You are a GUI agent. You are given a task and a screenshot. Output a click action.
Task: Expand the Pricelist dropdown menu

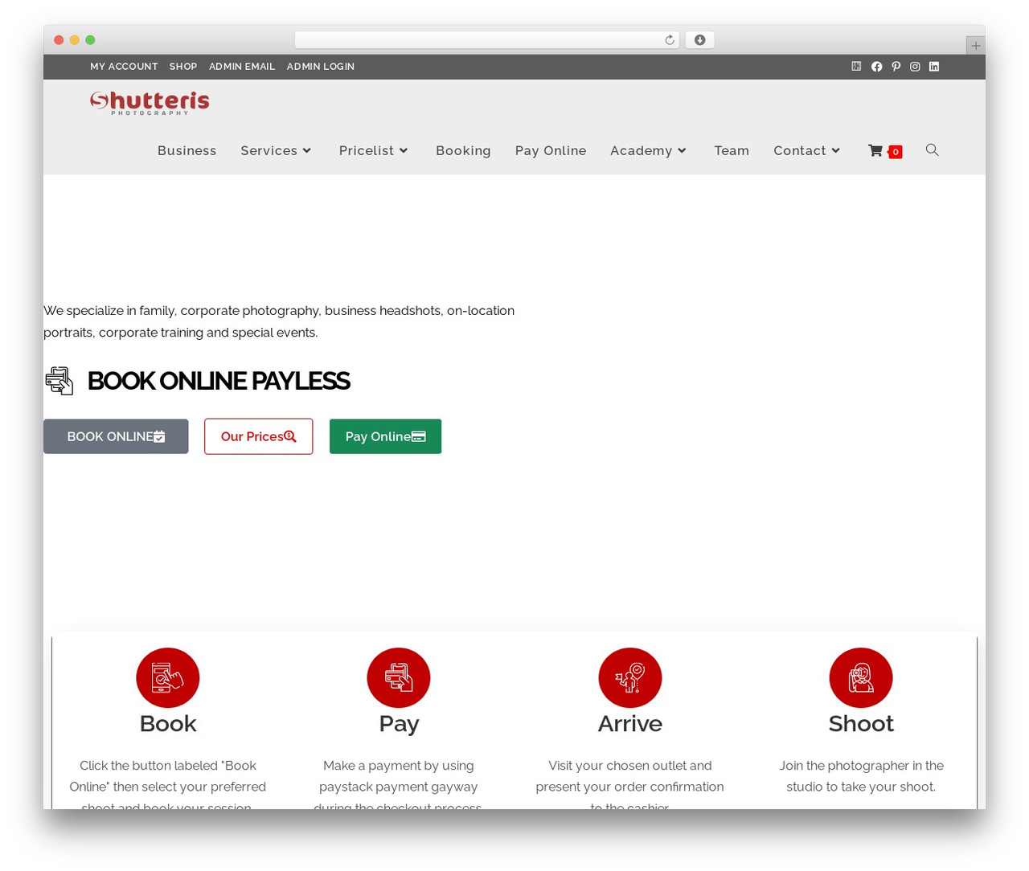click(374, 150)
